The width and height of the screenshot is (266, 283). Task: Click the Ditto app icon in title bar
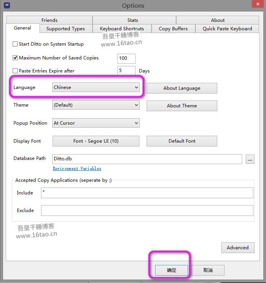(x=7, y=5)
